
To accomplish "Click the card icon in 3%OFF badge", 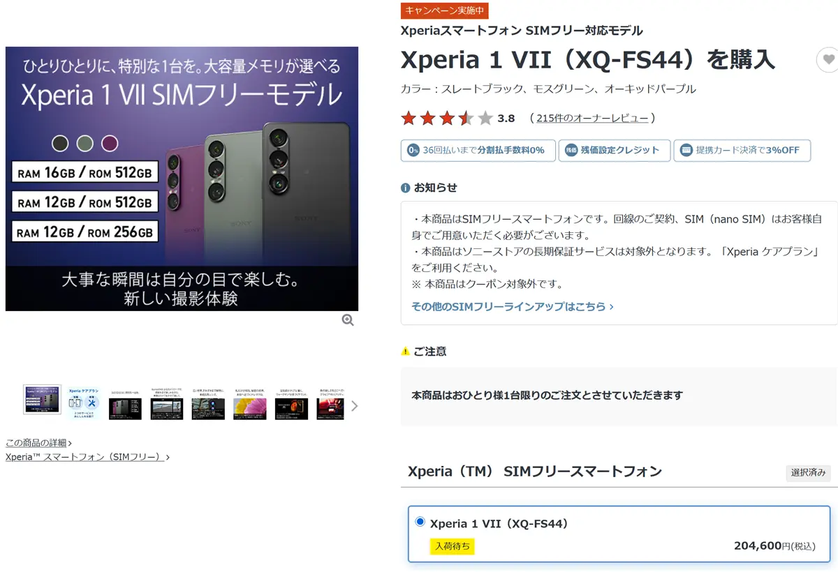I will tap(686, 150).
